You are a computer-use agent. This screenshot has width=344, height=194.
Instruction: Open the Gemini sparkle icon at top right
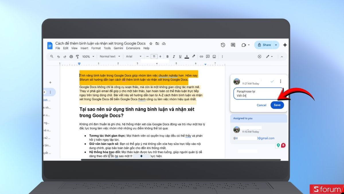(x=285, y=45)
